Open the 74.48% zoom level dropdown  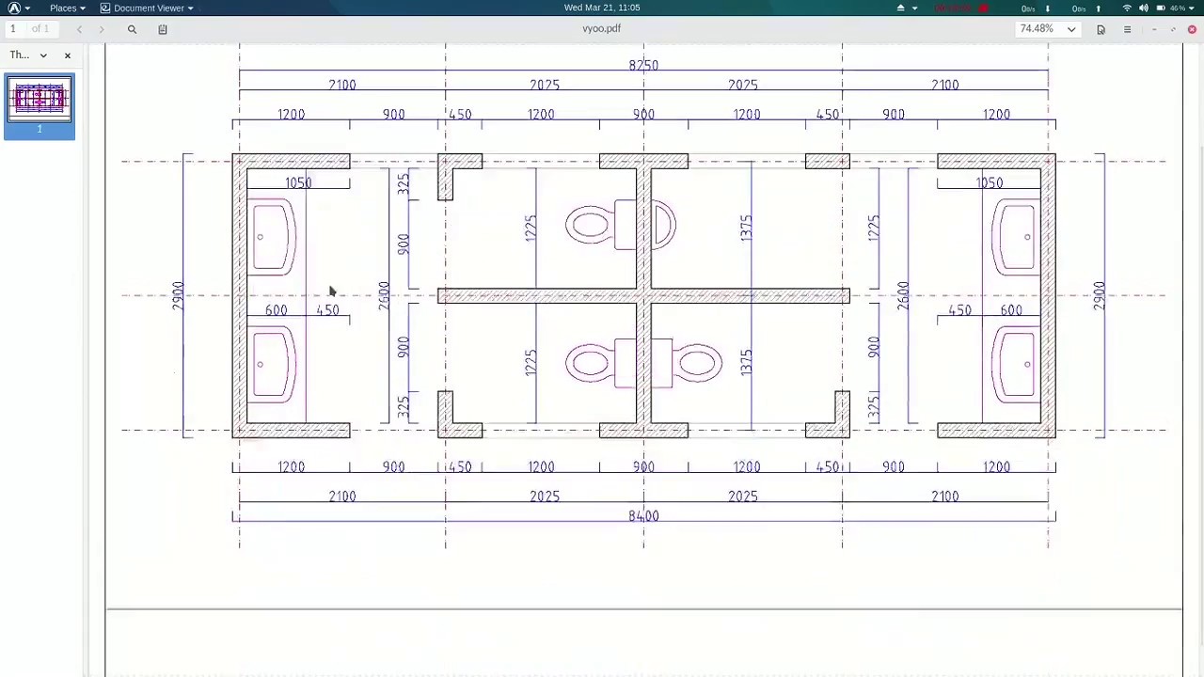tap(1047, 29)
